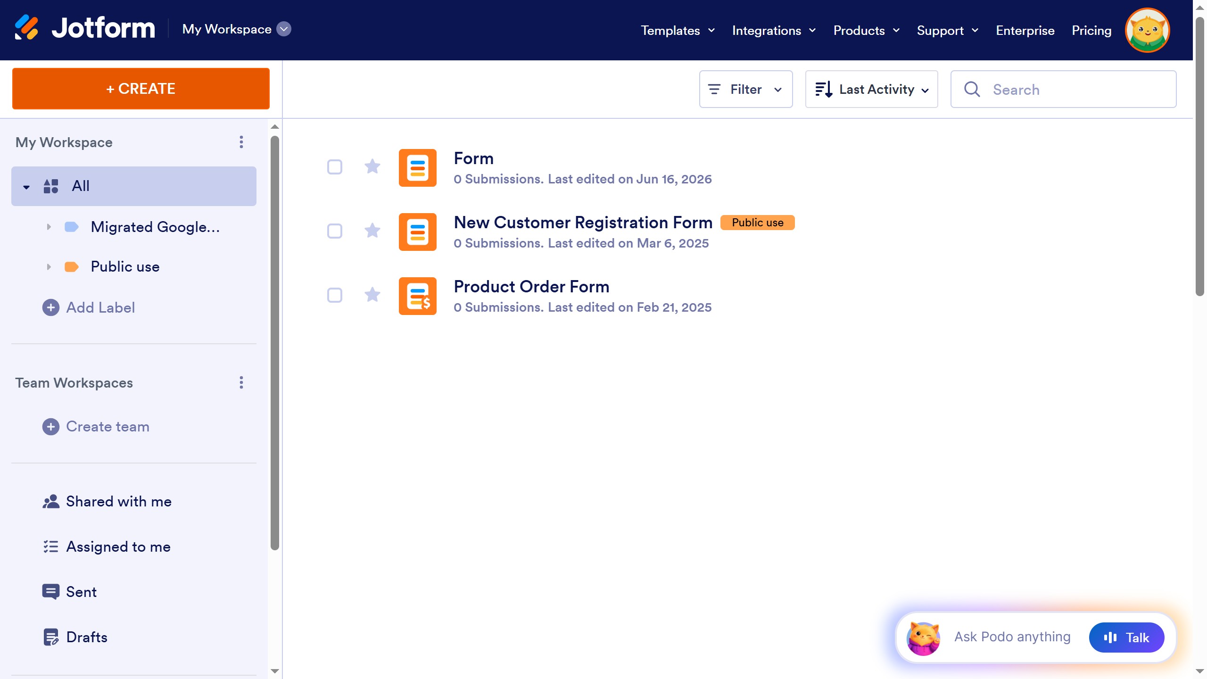Screen dimensions: 1207x679
Task: Select Drafts in sidebar
Action: 134,637
